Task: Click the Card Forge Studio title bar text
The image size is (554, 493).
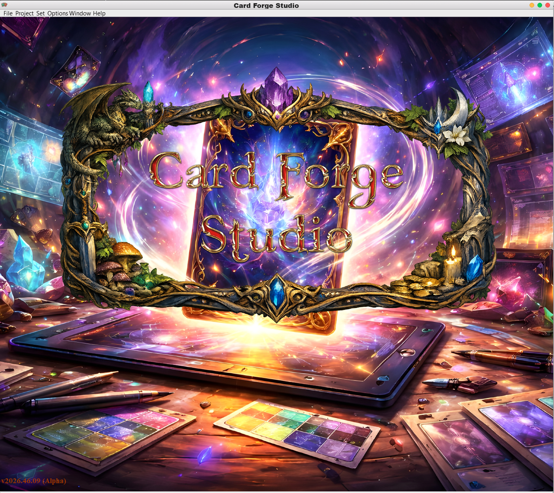Action: (266, 6)
